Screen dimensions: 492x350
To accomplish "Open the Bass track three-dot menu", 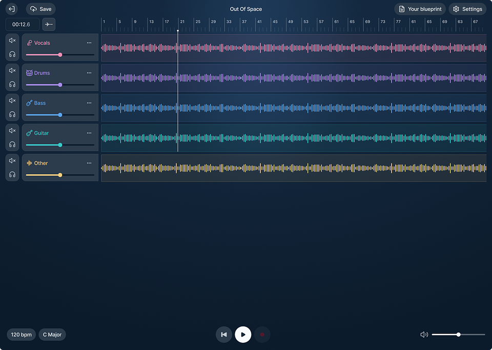I will 89,103.
